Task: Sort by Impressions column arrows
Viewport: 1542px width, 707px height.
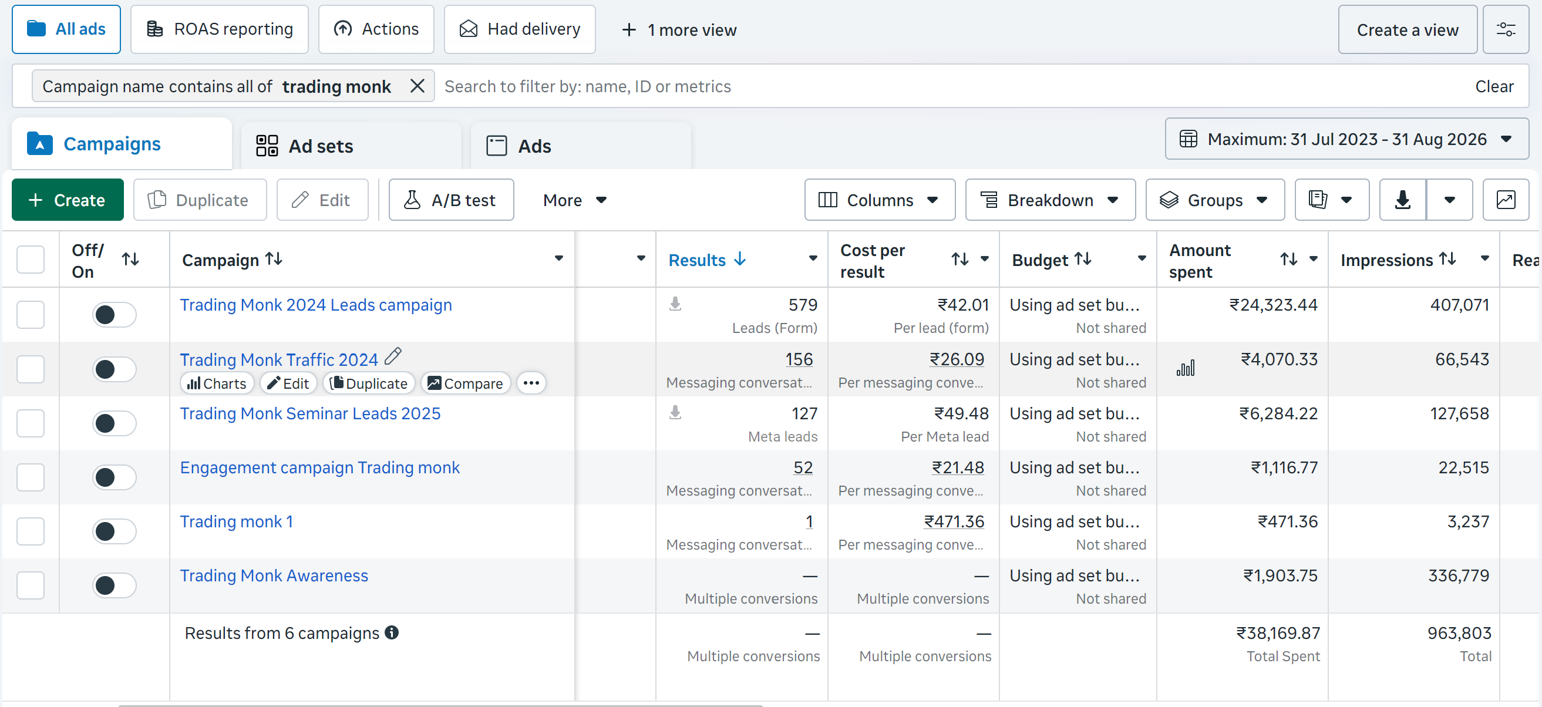Action: point(1447,258)
